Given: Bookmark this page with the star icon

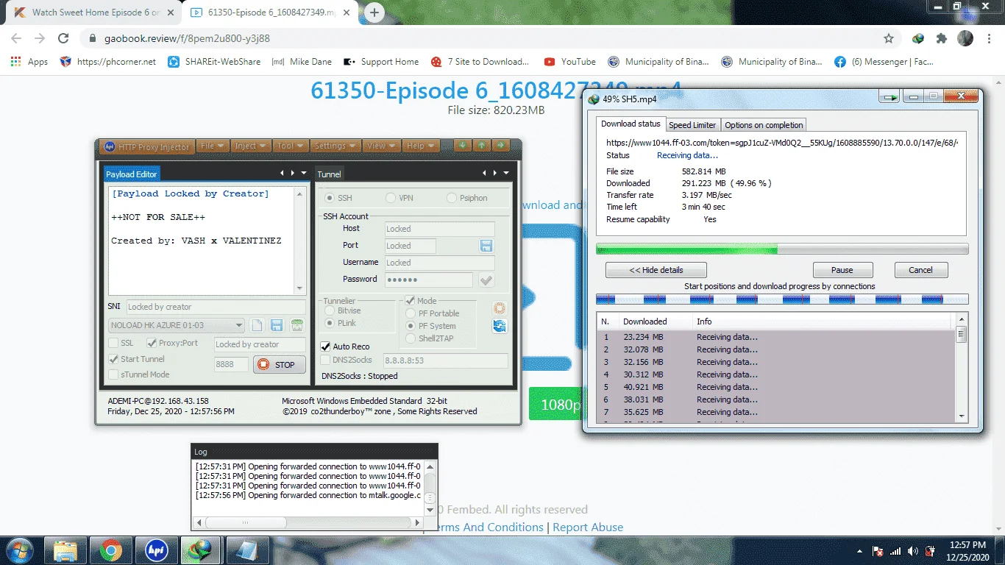Looking at the screenshot, I should pyautogui.click(x=889, y=38).
